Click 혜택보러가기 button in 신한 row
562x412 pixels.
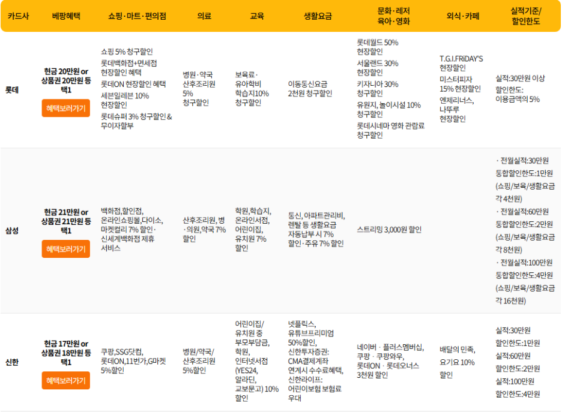click(65, 380)
